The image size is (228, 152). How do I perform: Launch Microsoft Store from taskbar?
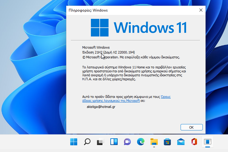pos(168,142)
